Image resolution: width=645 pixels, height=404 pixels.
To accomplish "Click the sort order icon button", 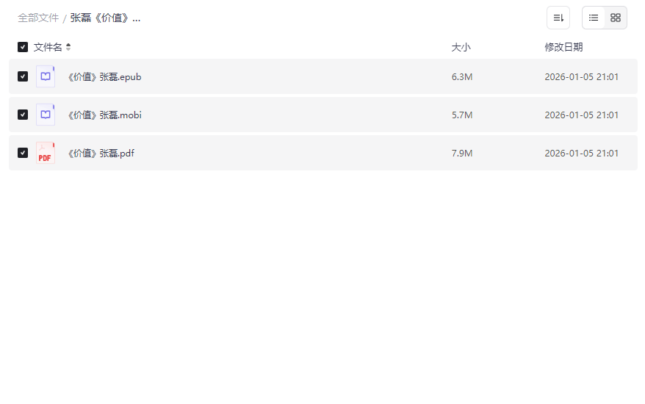I will [x=558, y=18].
